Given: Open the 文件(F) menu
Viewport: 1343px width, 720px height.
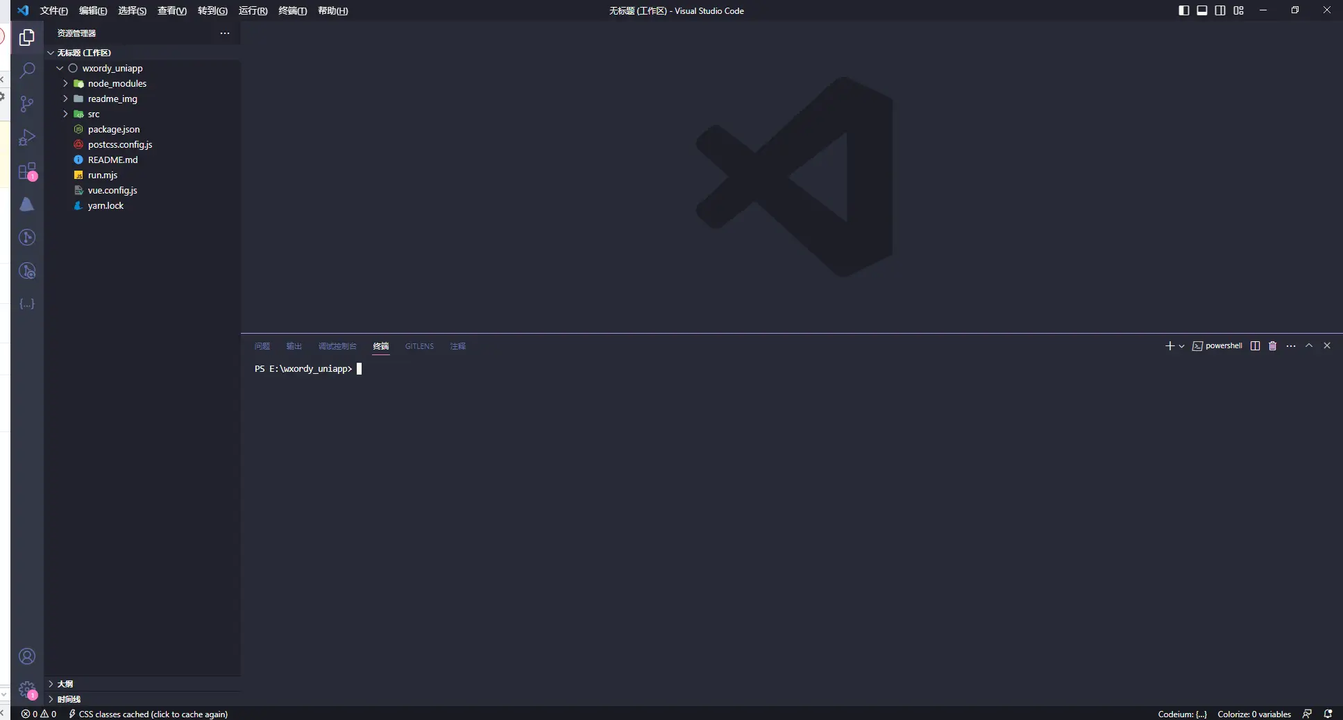Looking at the screenshot, I should [x=53, y=10].
